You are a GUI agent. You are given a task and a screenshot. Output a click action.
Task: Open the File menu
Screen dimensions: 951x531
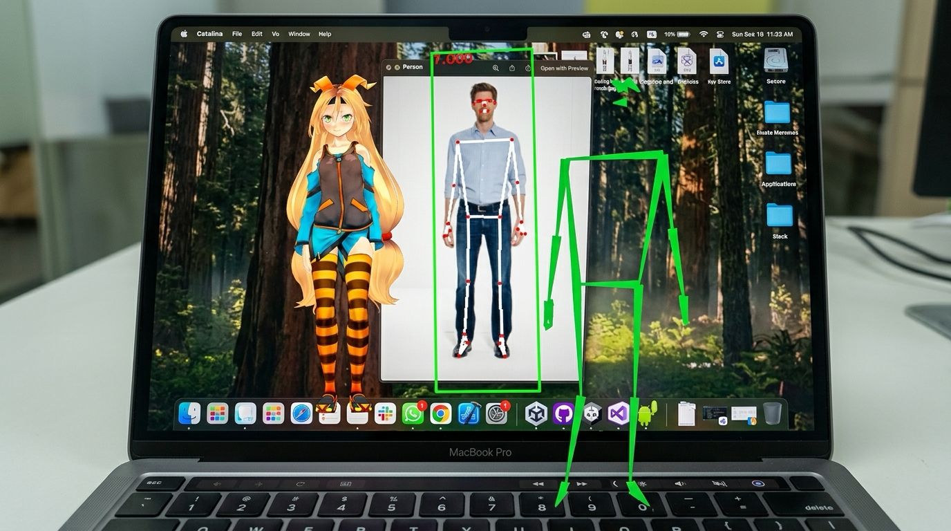[x=237, y=34]
